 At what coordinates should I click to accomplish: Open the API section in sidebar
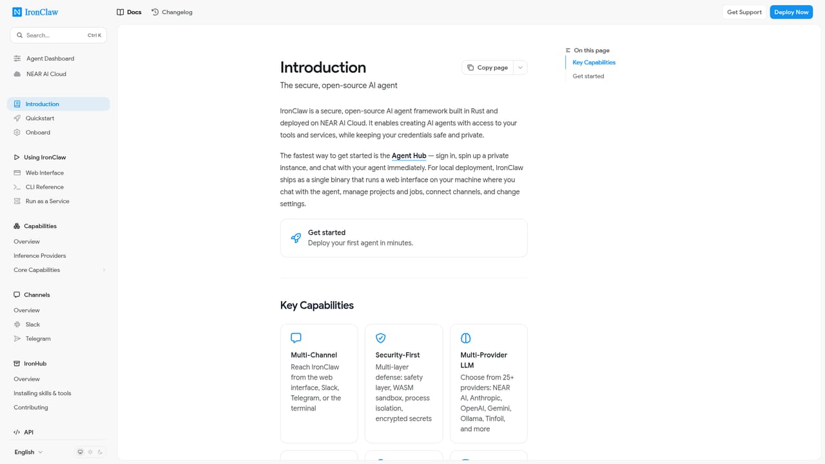click(24, 432)
